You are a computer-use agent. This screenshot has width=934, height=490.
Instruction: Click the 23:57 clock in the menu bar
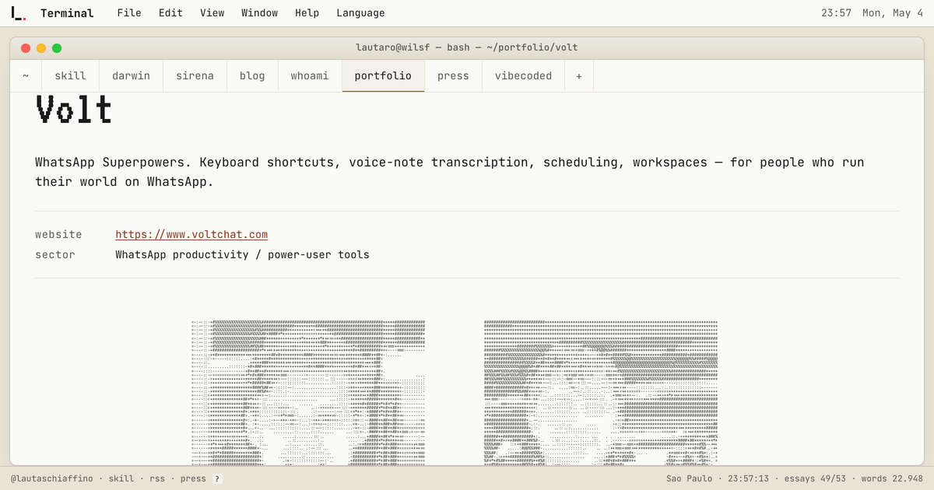837,12
